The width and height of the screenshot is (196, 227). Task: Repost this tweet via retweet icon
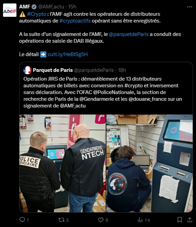tap(61, 220)
